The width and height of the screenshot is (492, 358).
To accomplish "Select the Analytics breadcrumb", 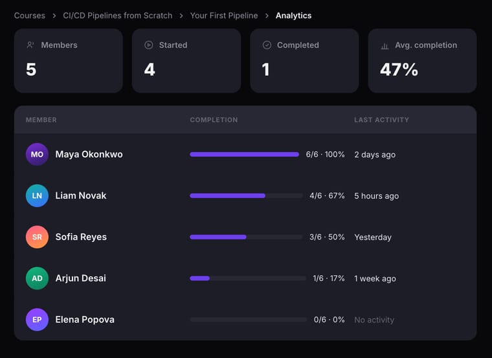I will click(294, 16).
